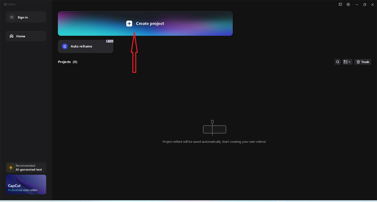Click the blue Auto reframe icon
This screenshot has height=202, width=377.
tap(65, 47)
